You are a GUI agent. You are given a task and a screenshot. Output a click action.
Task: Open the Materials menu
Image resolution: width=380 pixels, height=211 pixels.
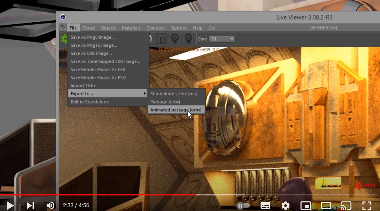pos(131,28)
